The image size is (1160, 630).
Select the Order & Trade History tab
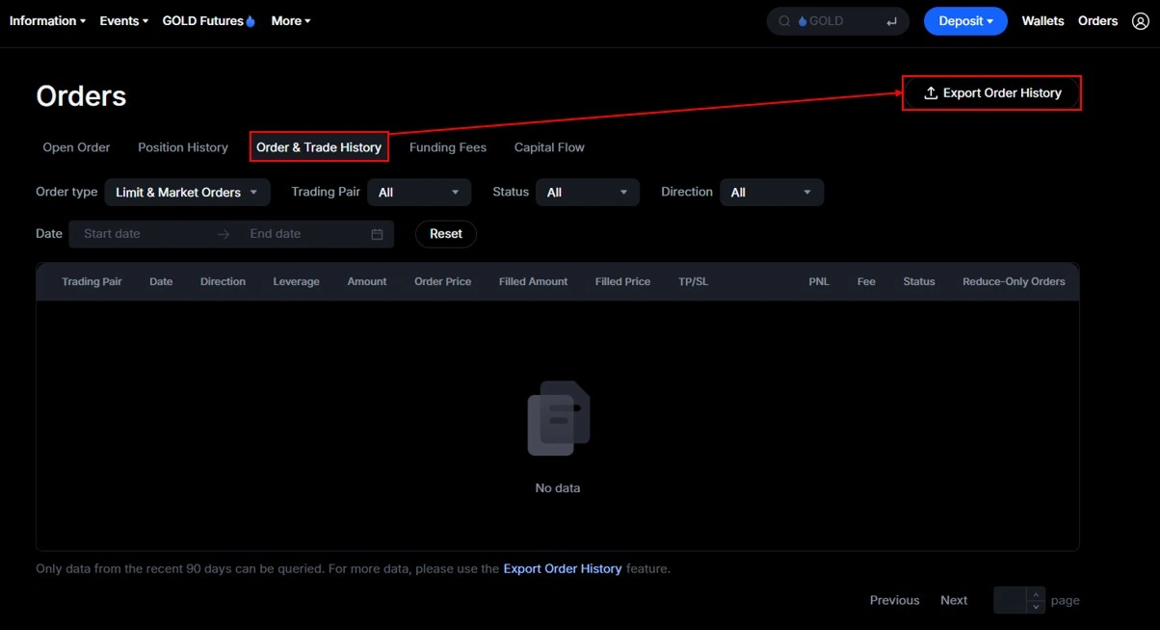[319, 147]
